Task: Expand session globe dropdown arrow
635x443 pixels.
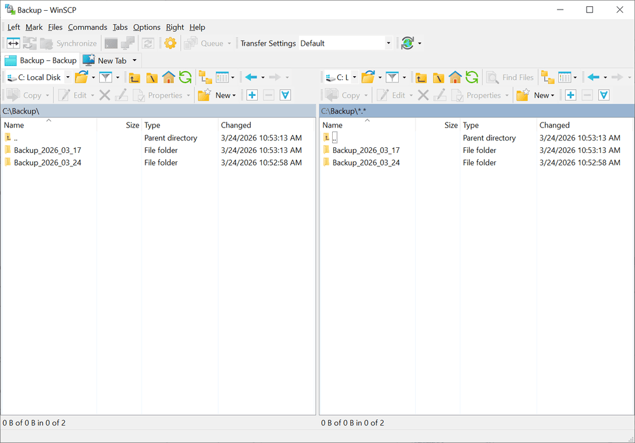Action: click(x=420, y=43)
